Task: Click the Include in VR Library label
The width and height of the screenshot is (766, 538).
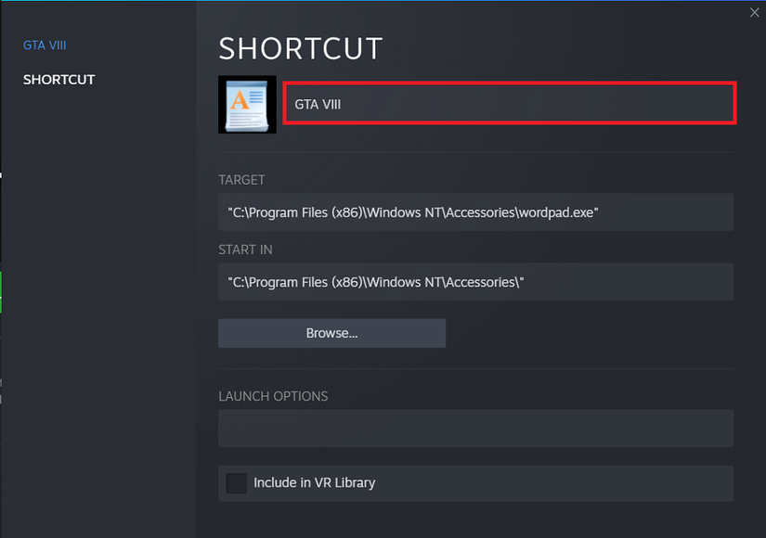Action: click(314, 483)
